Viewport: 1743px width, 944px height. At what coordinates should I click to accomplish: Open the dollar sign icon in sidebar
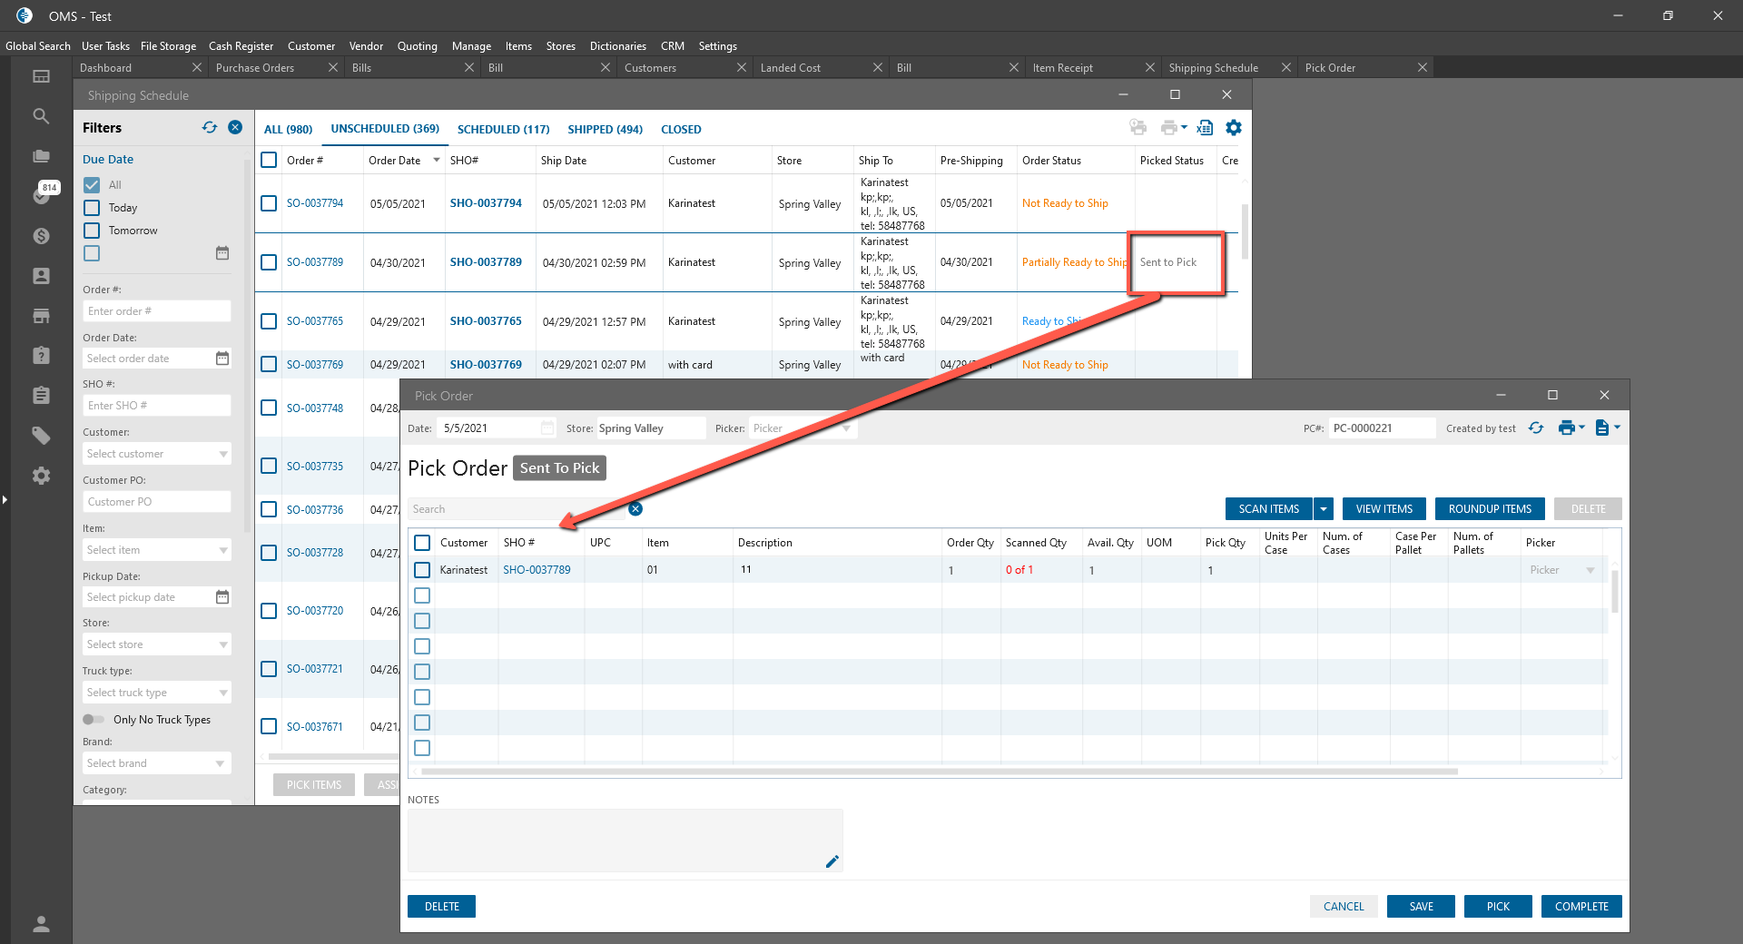(41, 236)
